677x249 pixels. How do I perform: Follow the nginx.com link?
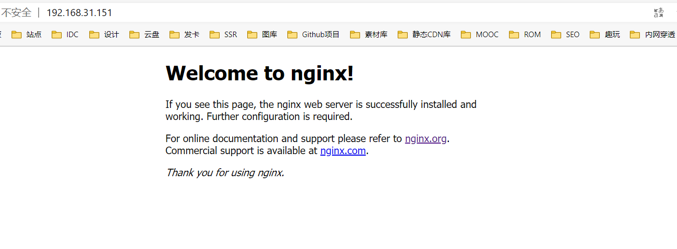pyautogui.click(x=343, y=151)
